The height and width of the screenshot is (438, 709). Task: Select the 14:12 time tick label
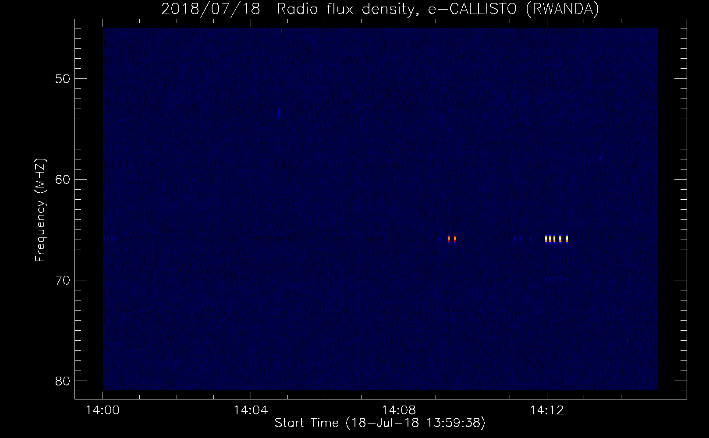(x=546, y=410)
